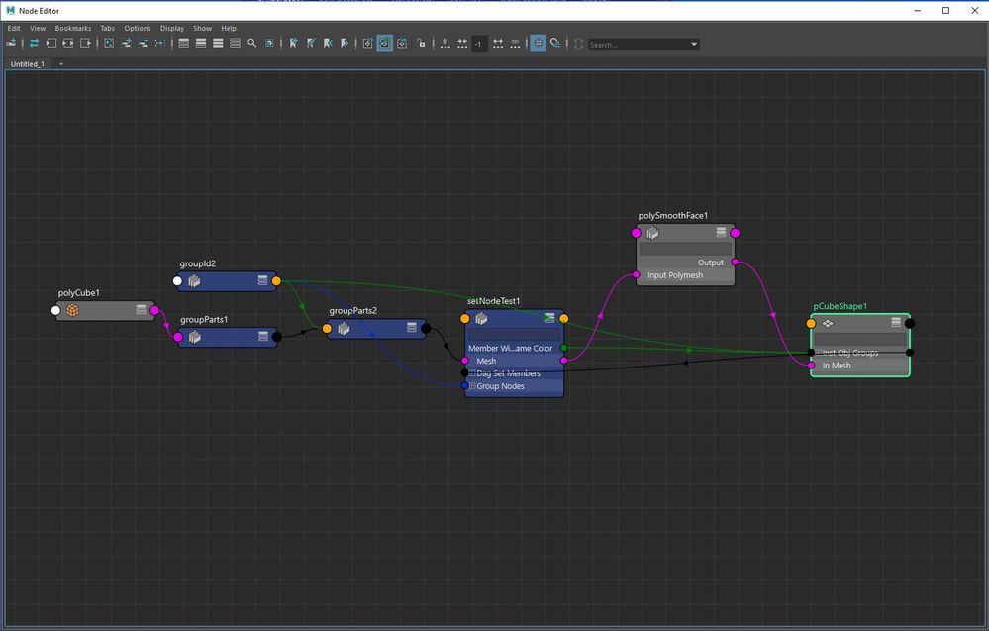This screenshot has height=631, width=989.
Task: Click the unlimited traversal depth icon
Action: click(x=516, y=43)
